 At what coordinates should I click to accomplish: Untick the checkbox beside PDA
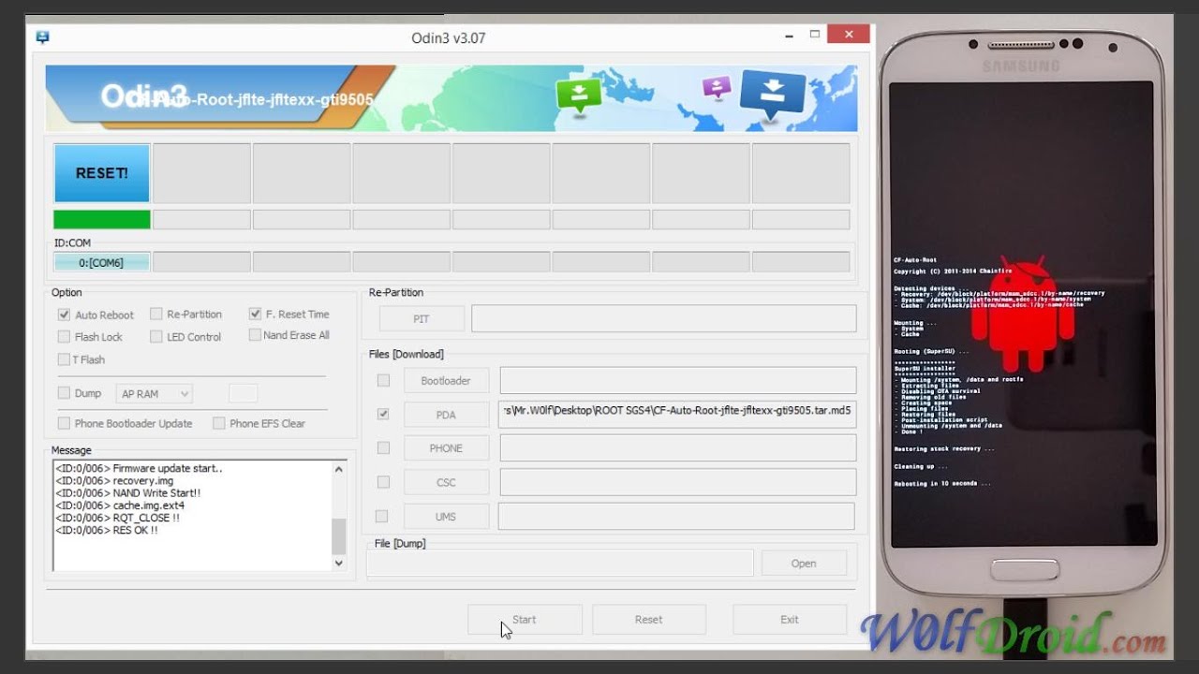383,414
